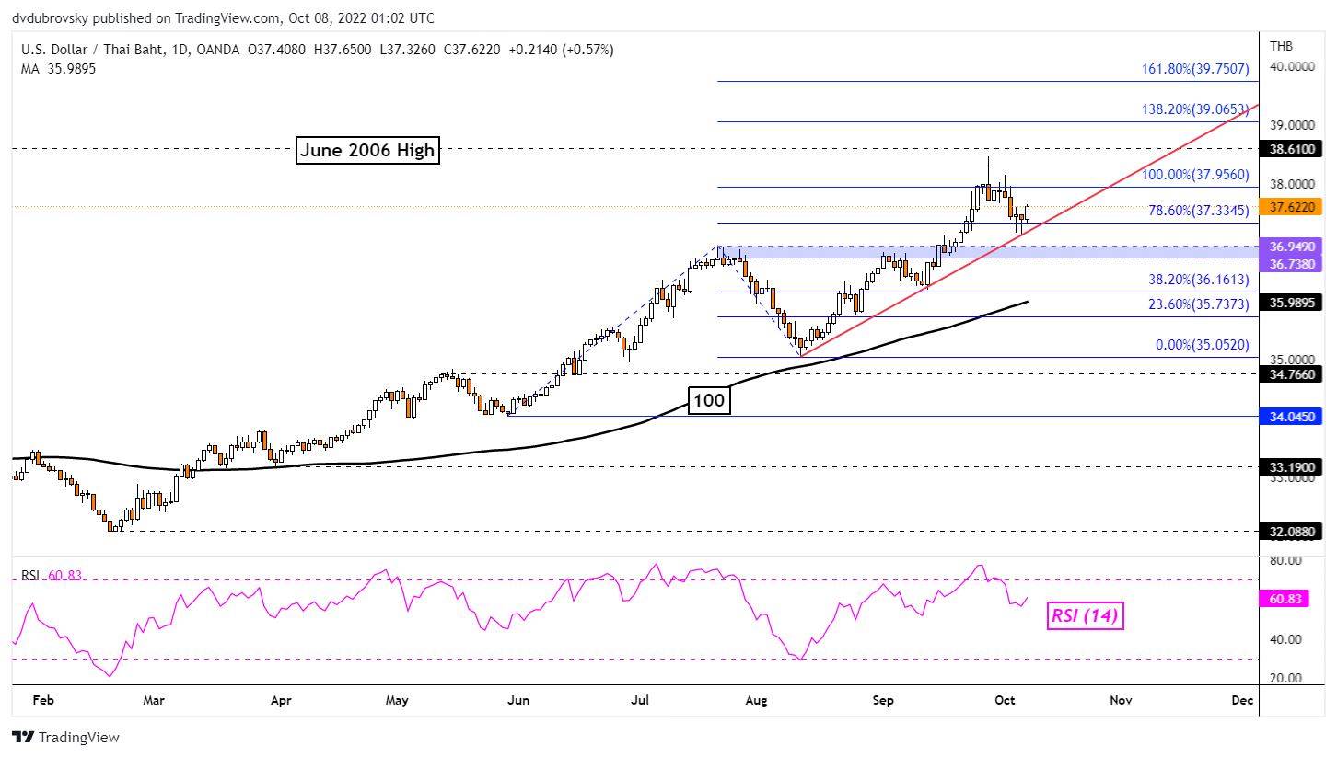Select the 'June 2006 High' annotation label

tap(366, 150)
